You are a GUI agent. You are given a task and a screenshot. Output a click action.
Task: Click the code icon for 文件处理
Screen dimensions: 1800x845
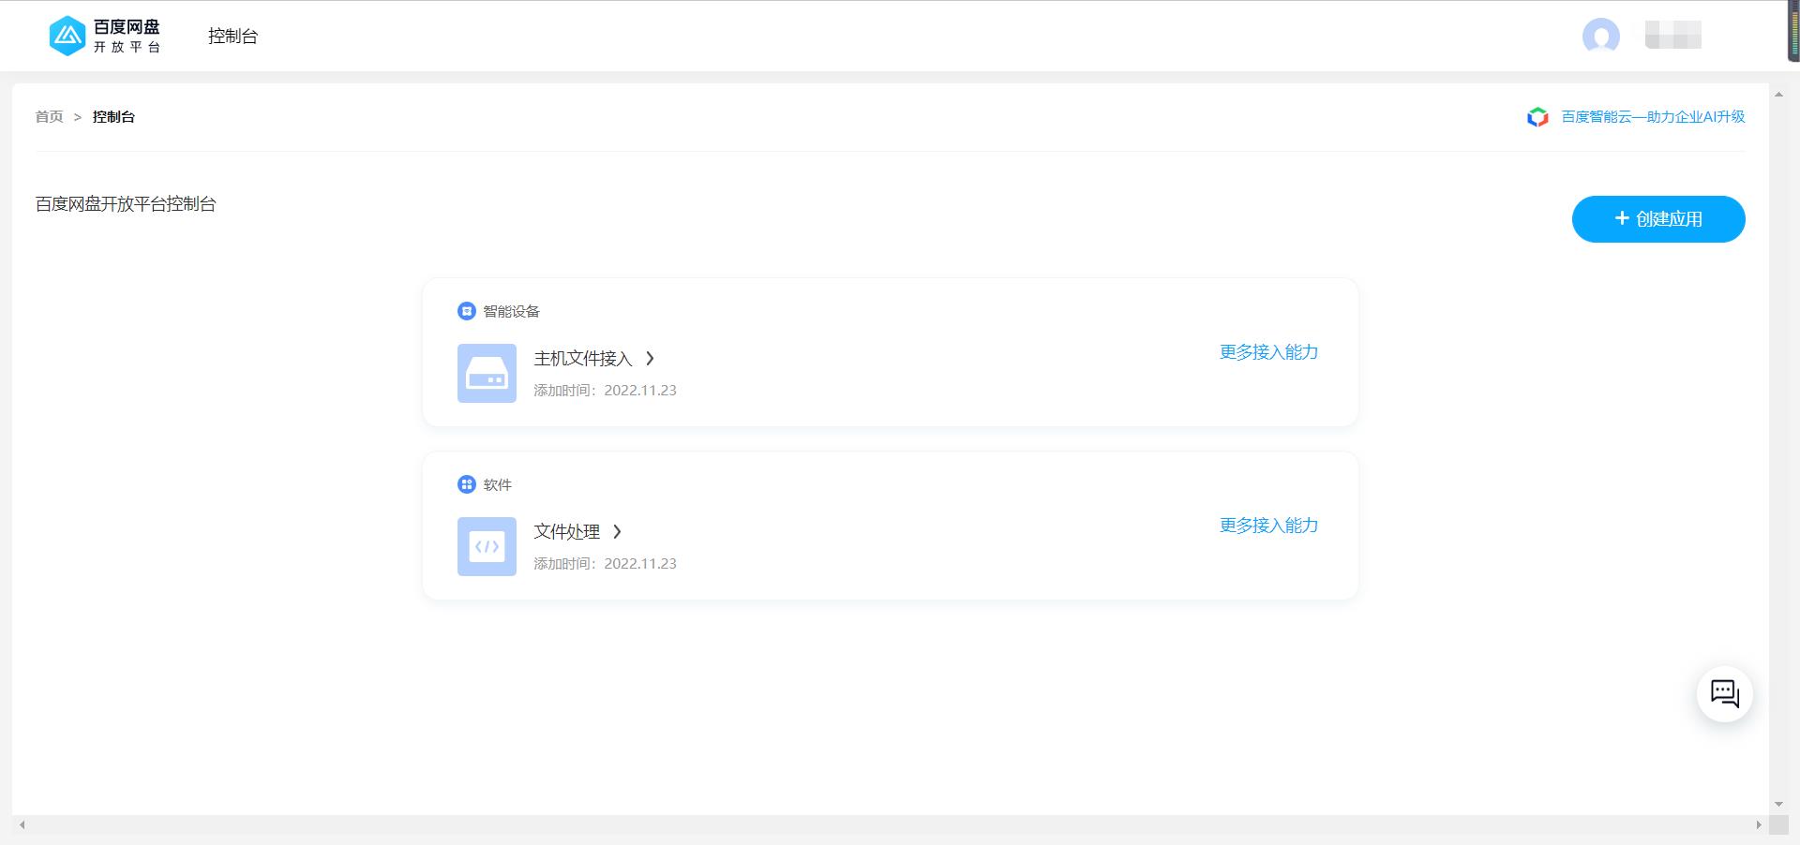point(487,546)
